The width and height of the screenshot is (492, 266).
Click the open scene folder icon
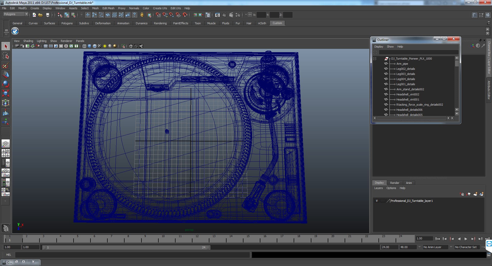click(40, 15)
